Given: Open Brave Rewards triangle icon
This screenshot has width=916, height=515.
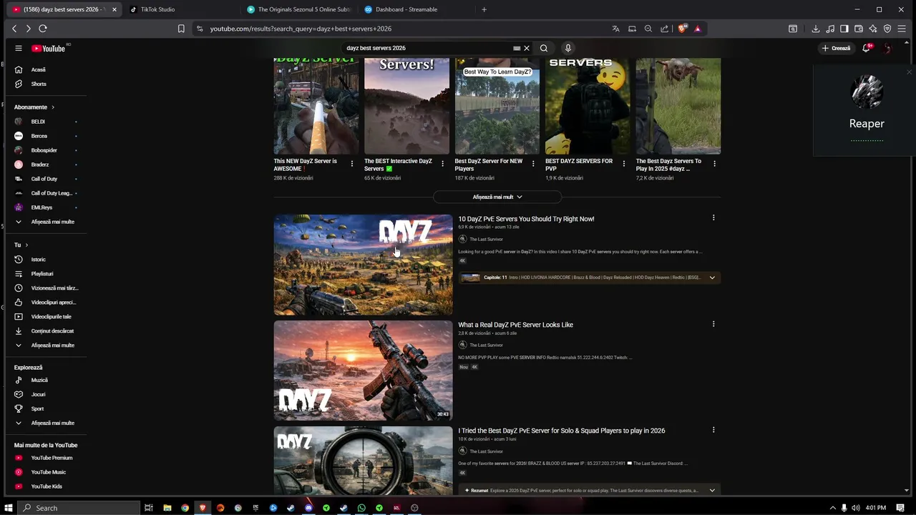Looking at the screenshot, I should [x=698, y=29].
